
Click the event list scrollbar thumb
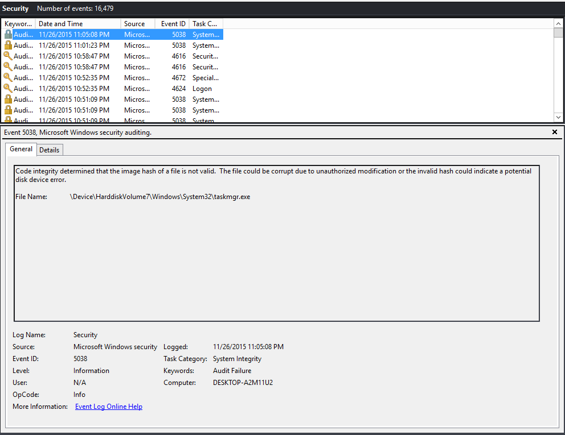pyautogui.click(x=559, y=32)
